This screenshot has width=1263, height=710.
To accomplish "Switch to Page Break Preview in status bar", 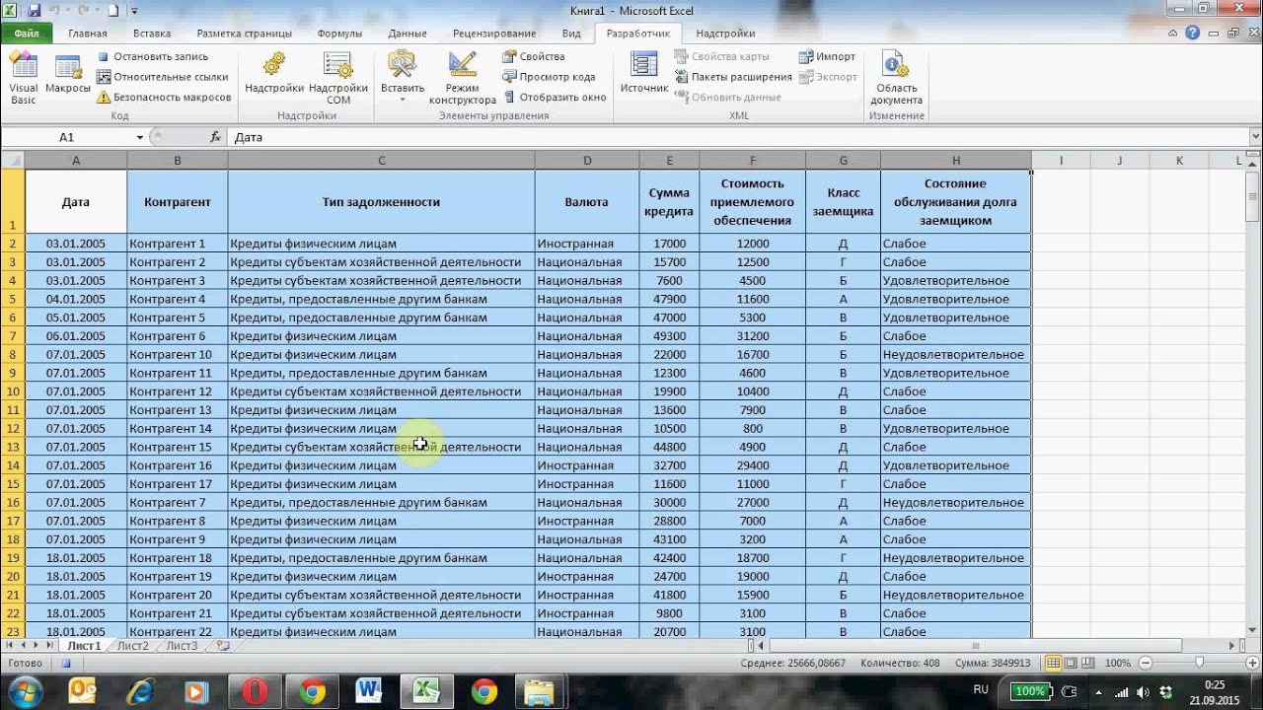I will pos(1086,664).
